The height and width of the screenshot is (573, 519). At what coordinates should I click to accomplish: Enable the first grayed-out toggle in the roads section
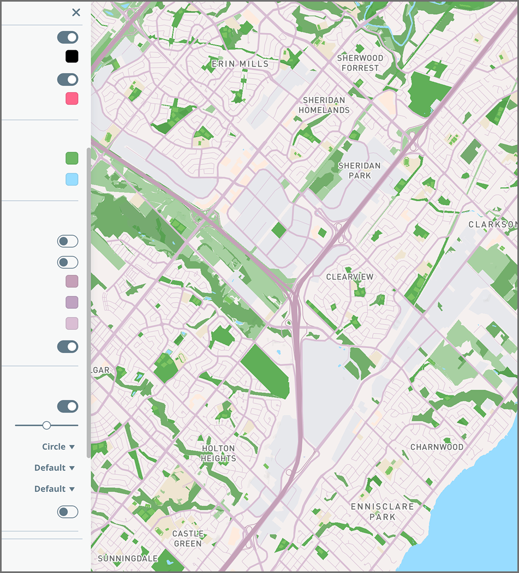click(x=68, y=241)
